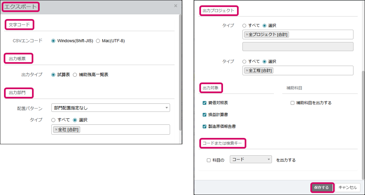
Task: Enable 補助科目を出力する checkbox
Action: 292,103
